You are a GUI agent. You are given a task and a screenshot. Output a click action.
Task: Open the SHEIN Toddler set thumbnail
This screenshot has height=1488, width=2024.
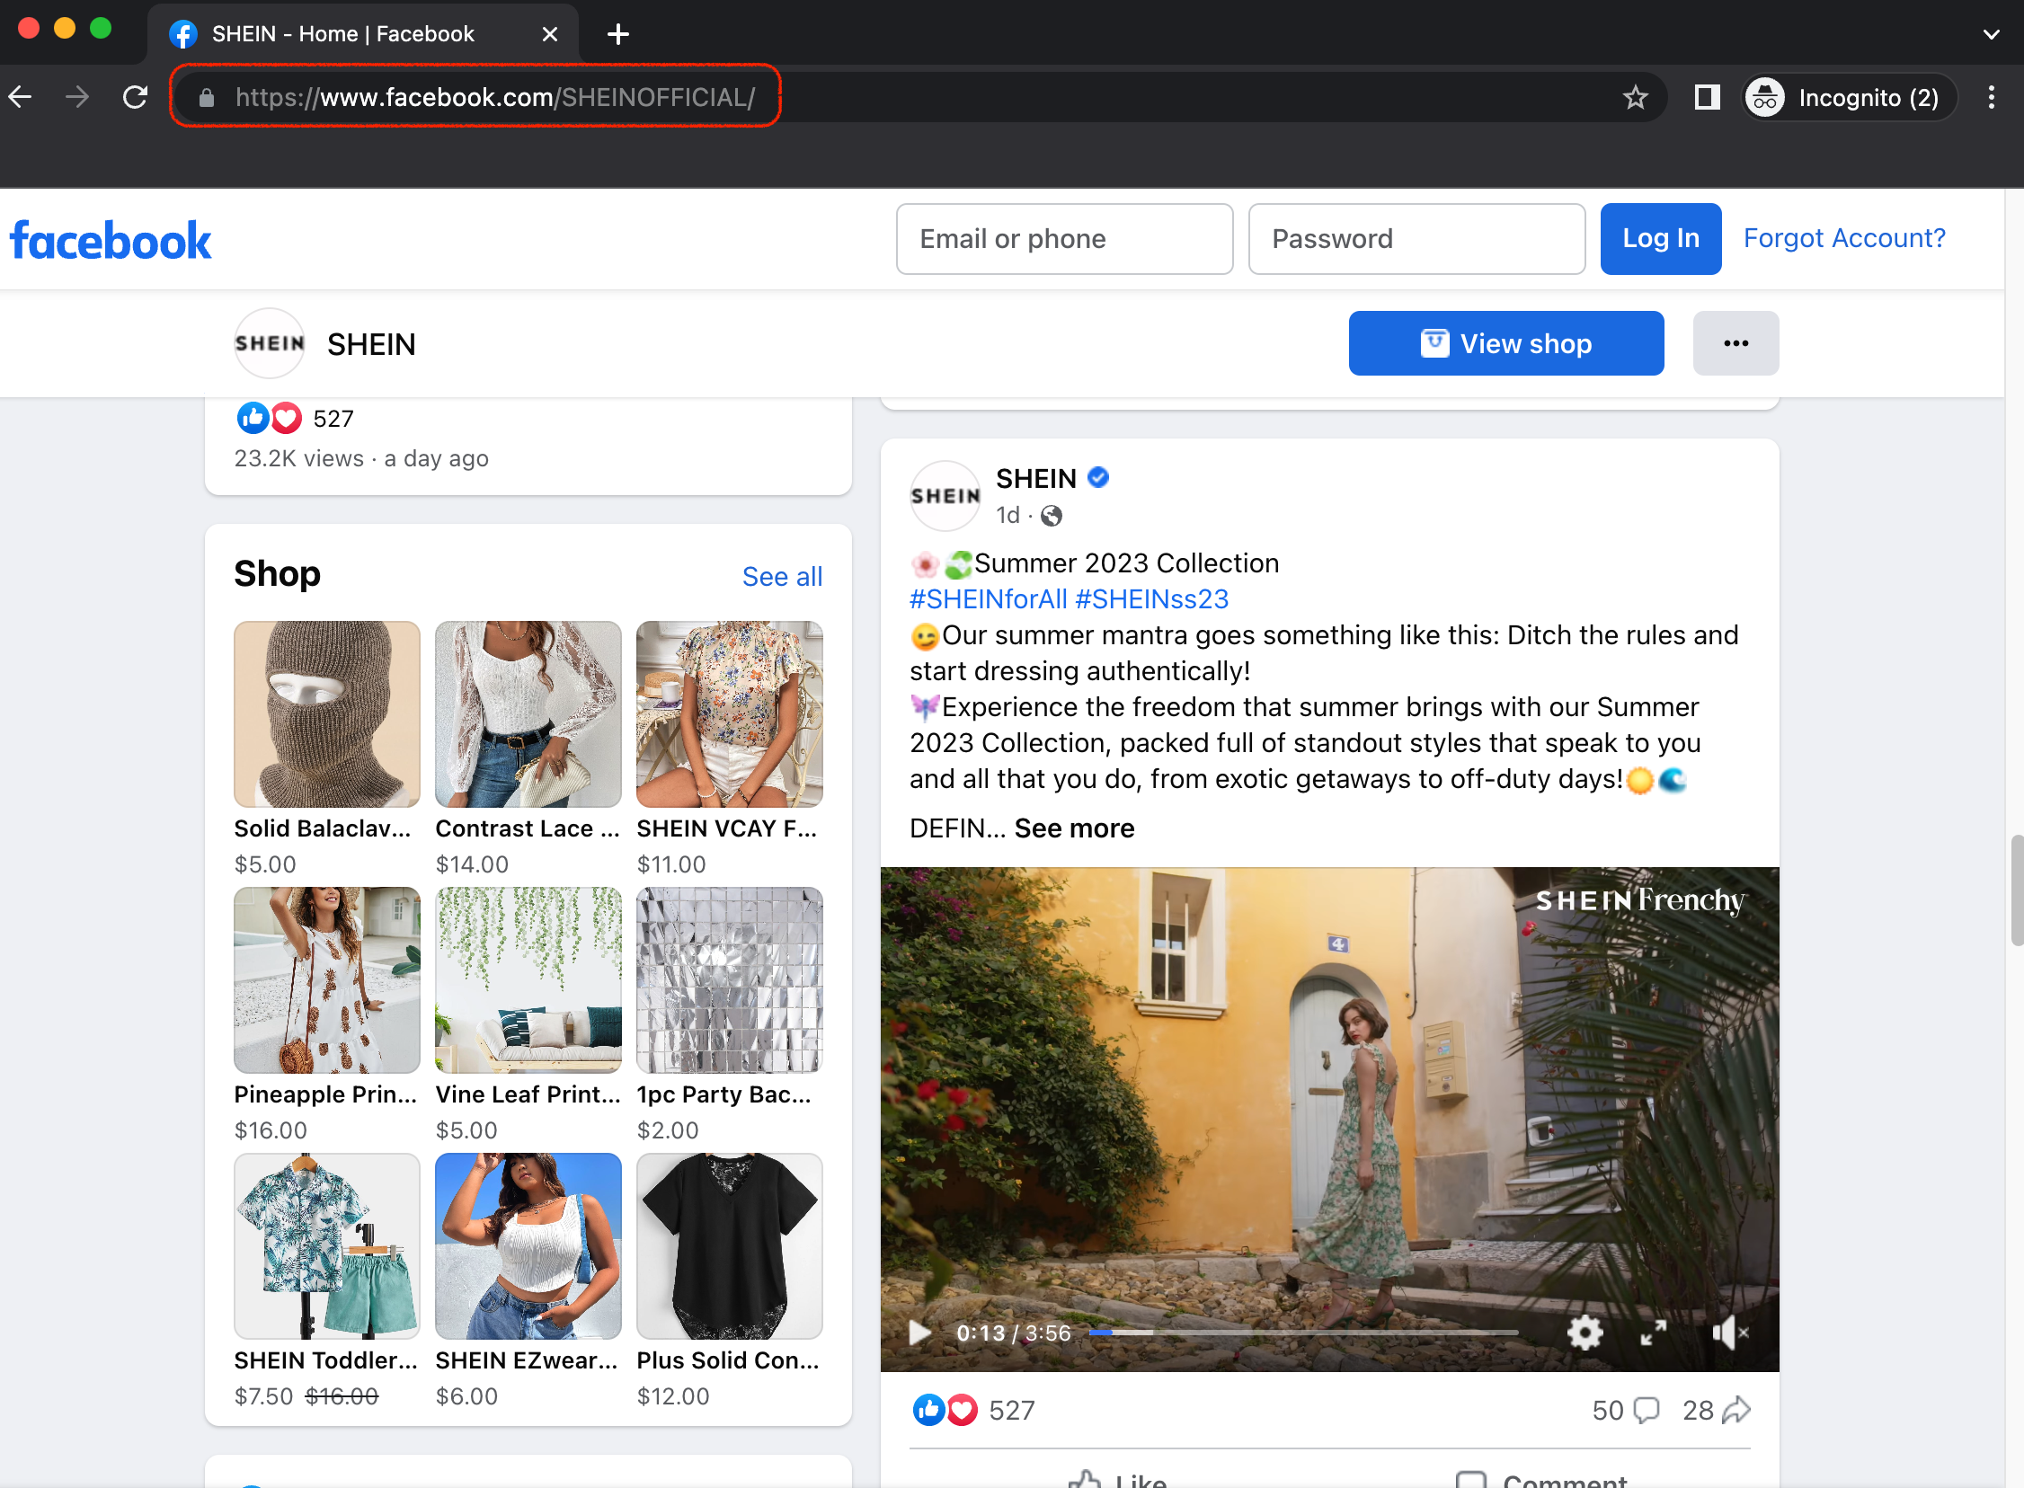point(327,1245)
